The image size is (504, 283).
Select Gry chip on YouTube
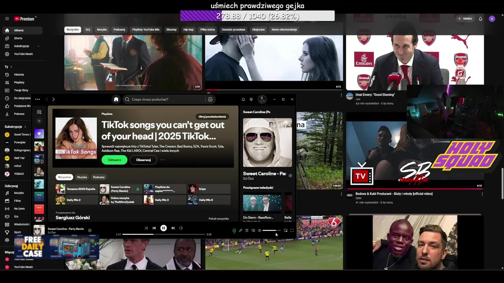(x=88, y=29)
